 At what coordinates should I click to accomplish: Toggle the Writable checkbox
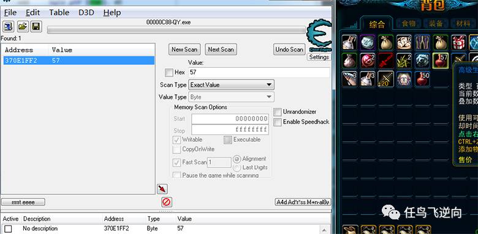click(x=176, y=140)
